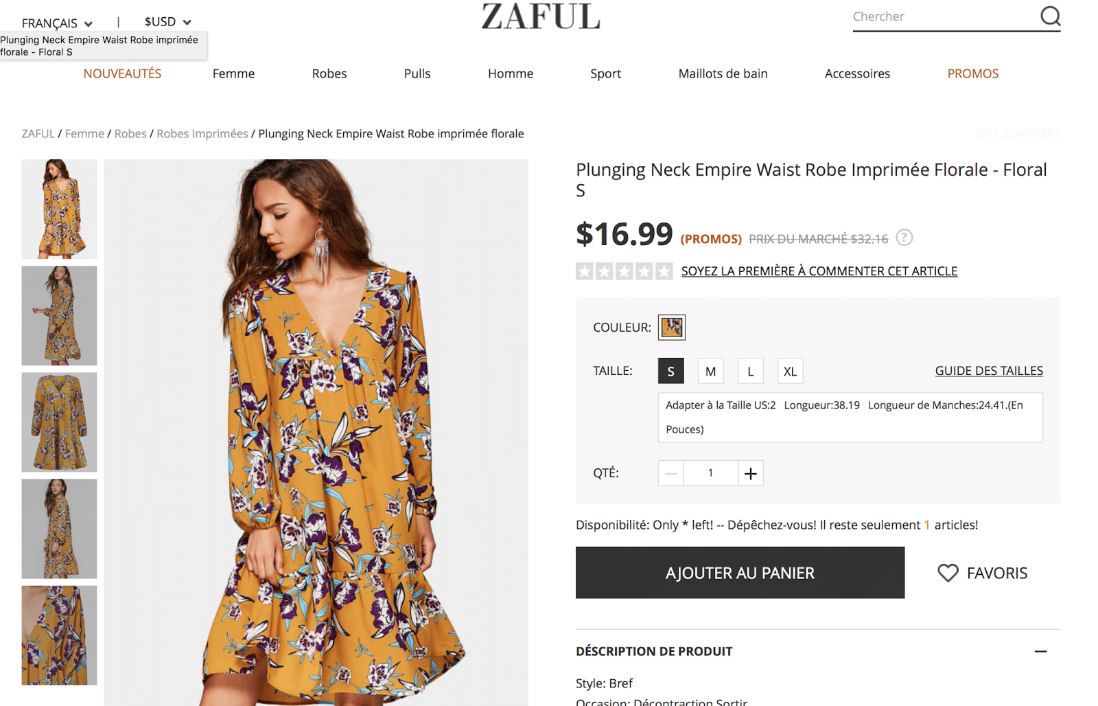Click the Chercher search field
The width and height of the screenshot is (1098, 706).
pos(944,16)
